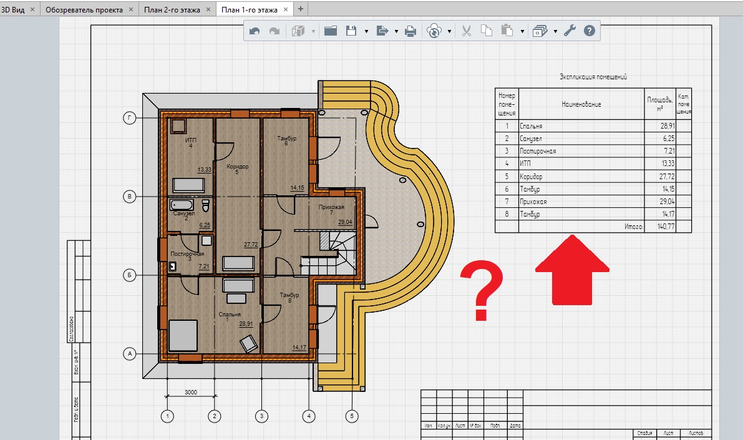
Task: Click the Copy icon
Action: click(487, 31)
